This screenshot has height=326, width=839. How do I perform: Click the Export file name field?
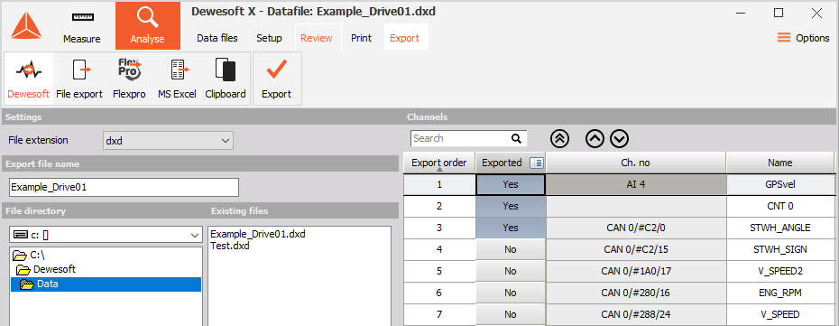(x=124, y=187)
